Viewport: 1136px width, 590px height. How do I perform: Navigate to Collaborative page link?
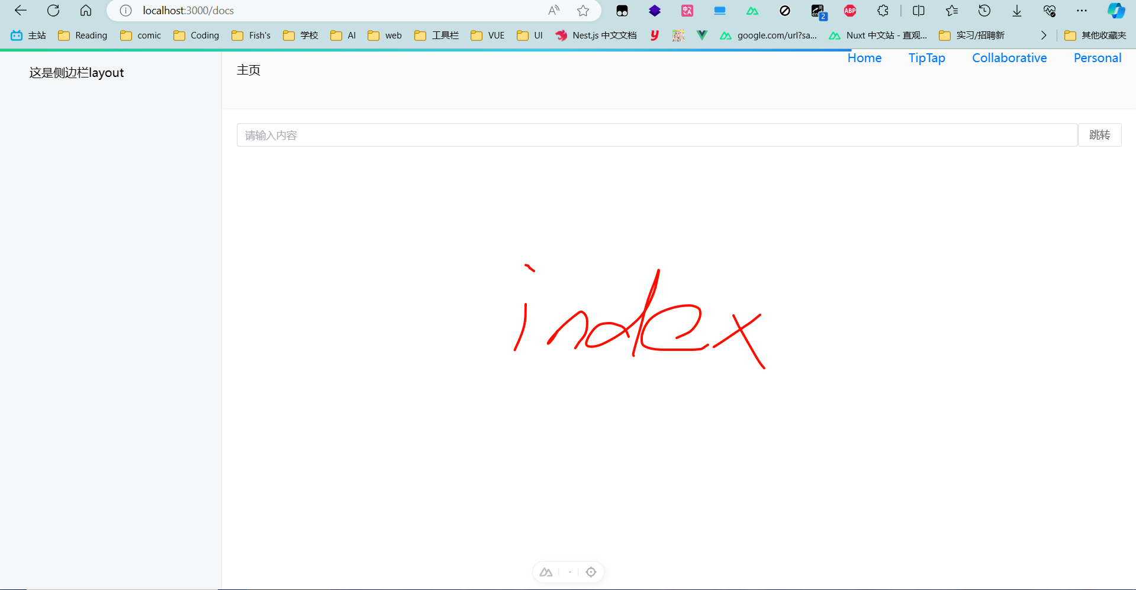tap(1009, 58)
